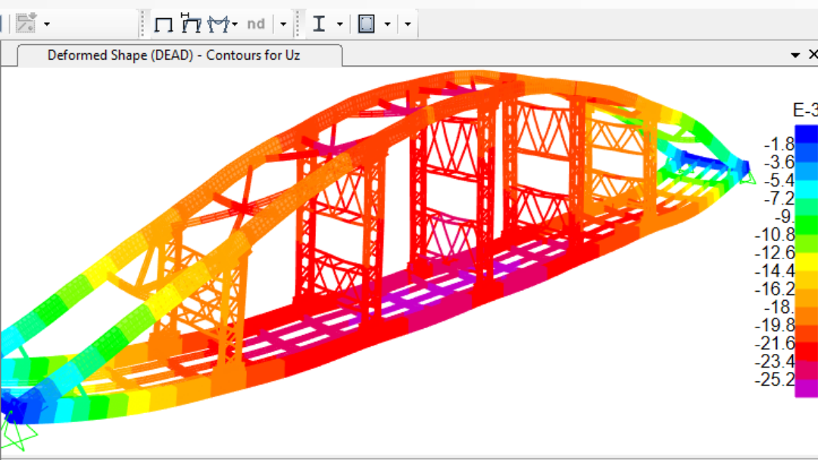This screenshot has height=460, width=818.
Task: Close the deformed shape view with the X
Action: [x=813, y=55]
